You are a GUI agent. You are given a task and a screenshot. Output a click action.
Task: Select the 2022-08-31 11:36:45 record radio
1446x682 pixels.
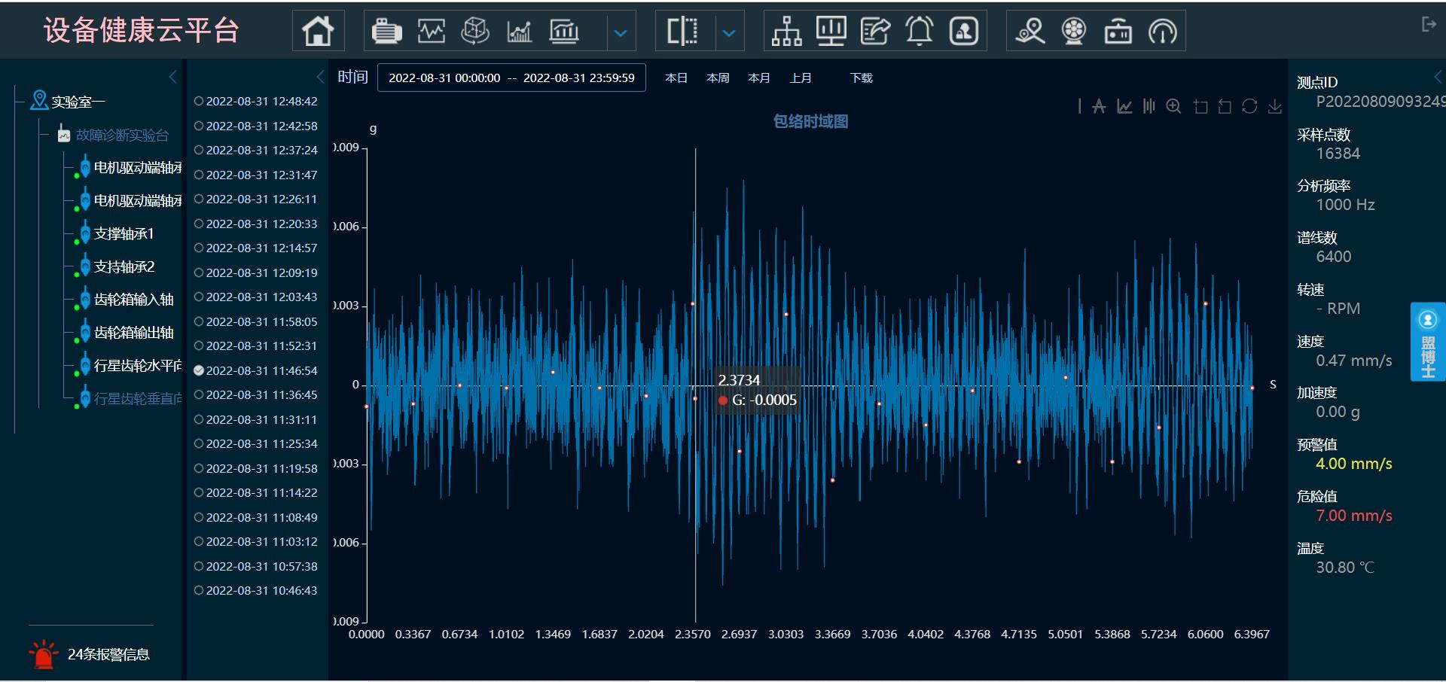coord(199,395)
